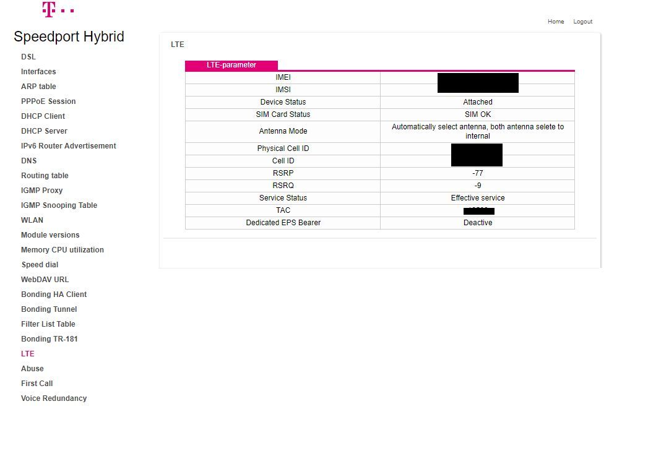The image size is (648, 469).
Task: Open the Home link
Action: click(x=556, y=22)
